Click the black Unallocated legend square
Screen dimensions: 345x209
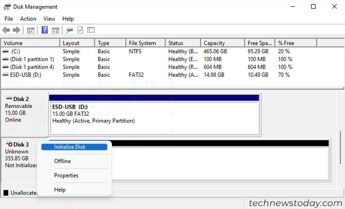(6, 193)
